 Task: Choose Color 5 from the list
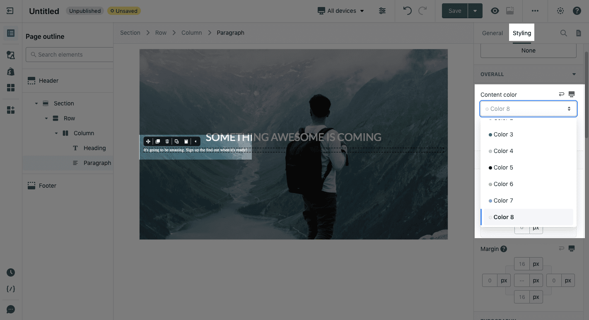[528, 167]
